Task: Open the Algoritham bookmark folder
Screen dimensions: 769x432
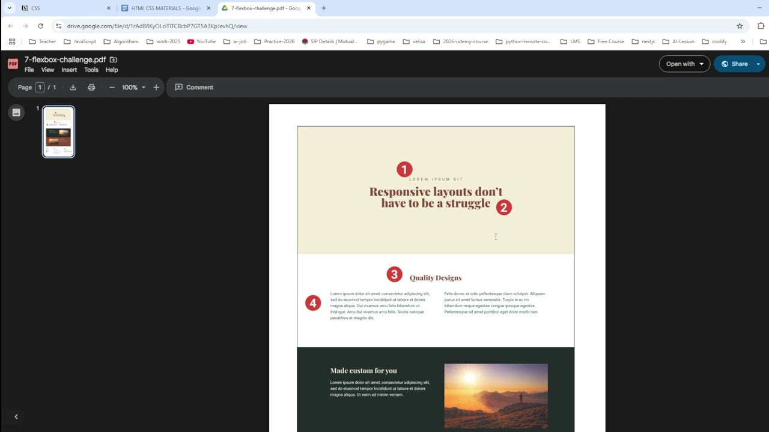Action: pos(121,41)
